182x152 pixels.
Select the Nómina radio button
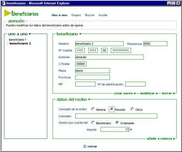pos(93,109)
